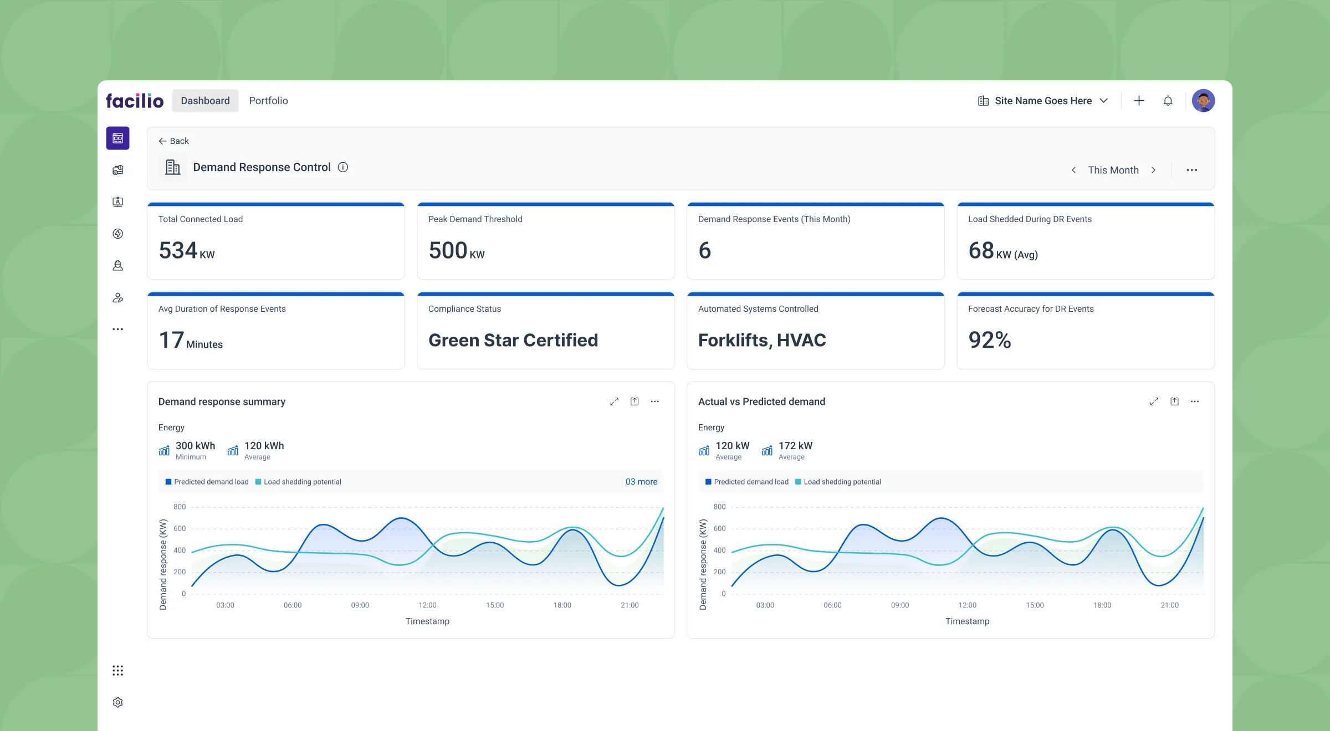Click the Green Star Certified compliance value

(513, 340)
